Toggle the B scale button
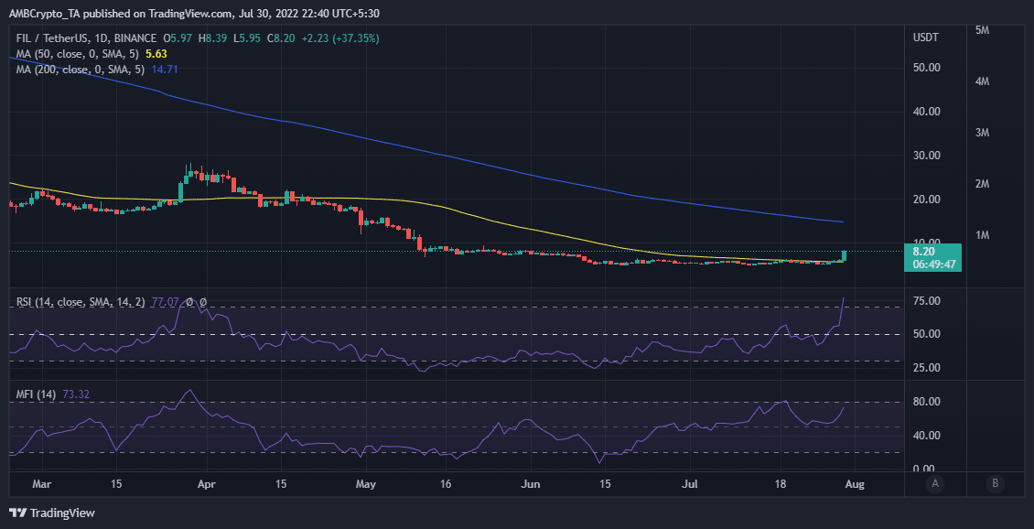 995,483
